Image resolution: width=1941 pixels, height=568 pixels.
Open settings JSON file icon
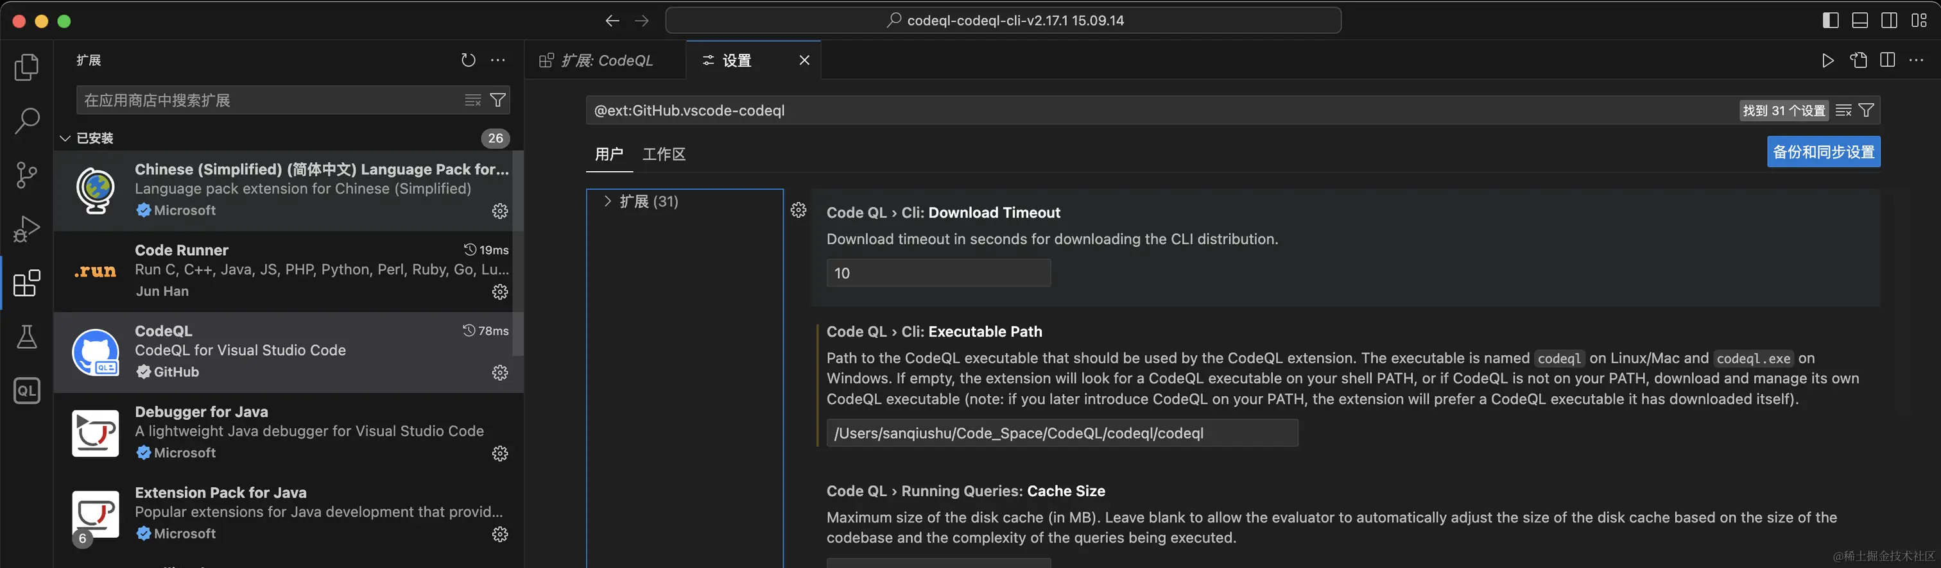point(1859,60)
